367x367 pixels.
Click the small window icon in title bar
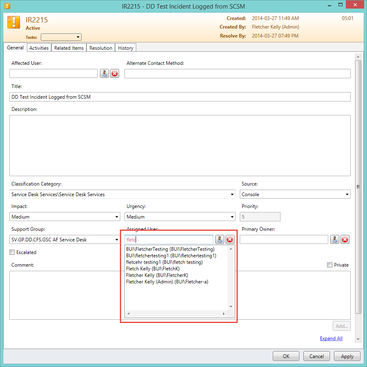click(7, 6)
